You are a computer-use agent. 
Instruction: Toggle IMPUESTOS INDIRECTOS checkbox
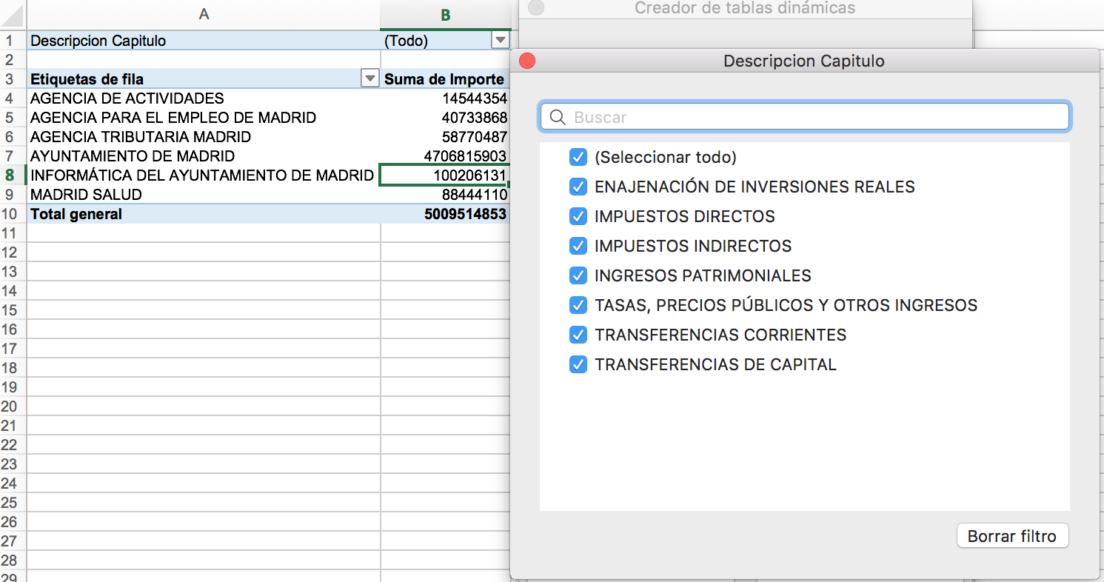pyautogui.click(x=578, y=246)
